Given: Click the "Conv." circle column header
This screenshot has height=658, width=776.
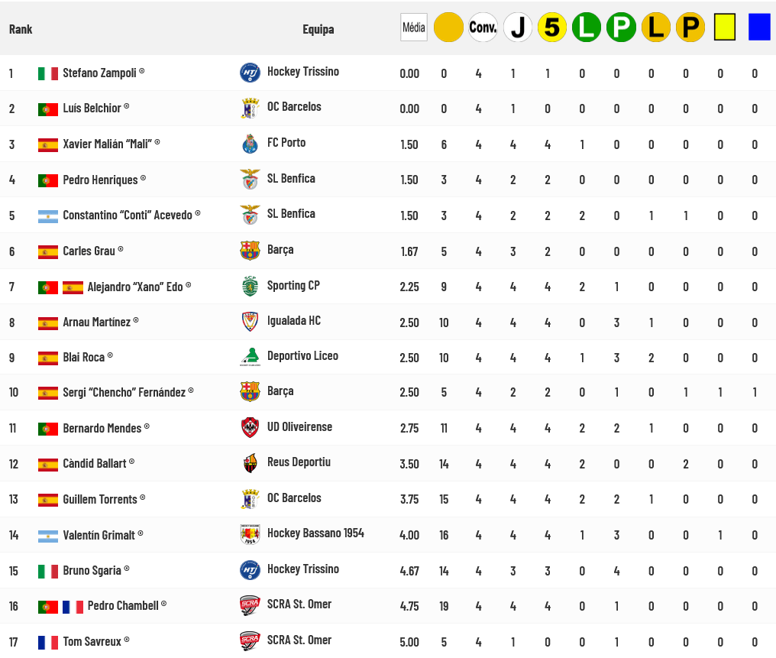Looking at the screenshot, I should (x=483, y=28).
